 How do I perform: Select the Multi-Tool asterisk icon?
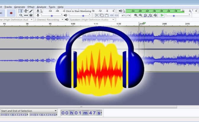(x=31, y=15)
